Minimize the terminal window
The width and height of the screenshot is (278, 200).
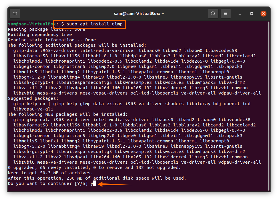(240, 14)
